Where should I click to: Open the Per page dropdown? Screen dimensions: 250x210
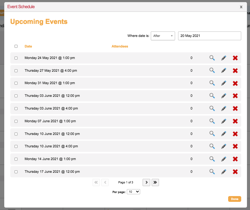(133, 192)
